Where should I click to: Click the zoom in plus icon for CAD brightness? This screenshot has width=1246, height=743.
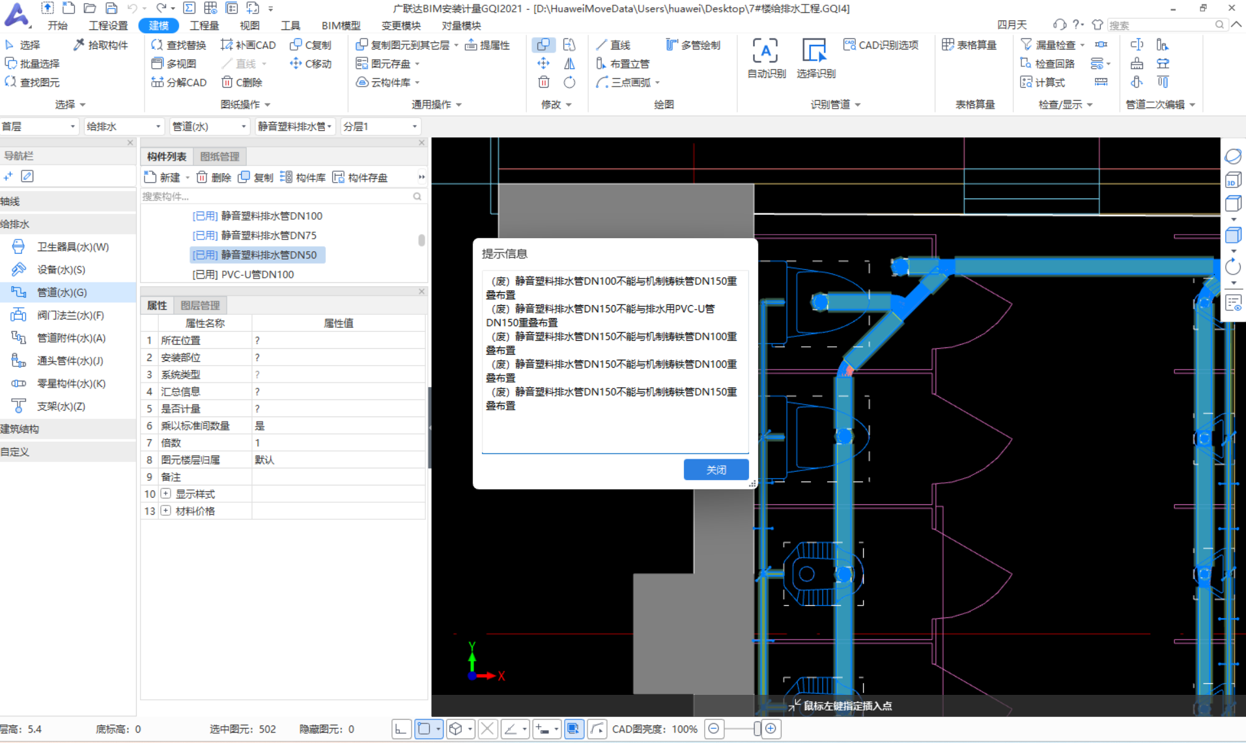[x=771, y=729]
